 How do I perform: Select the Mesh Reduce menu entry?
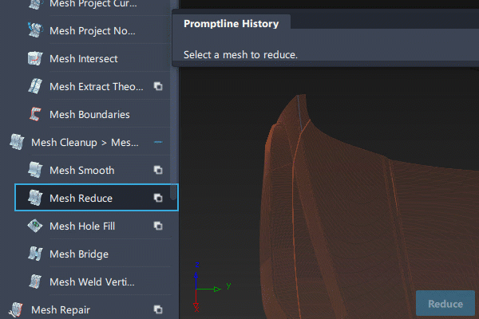(x=97, y=198)
